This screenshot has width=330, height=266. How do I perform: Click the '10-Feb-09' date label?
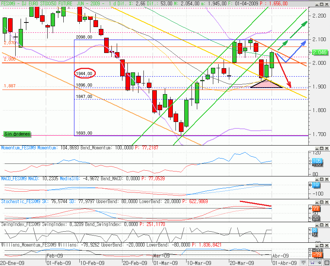(92, 263)
